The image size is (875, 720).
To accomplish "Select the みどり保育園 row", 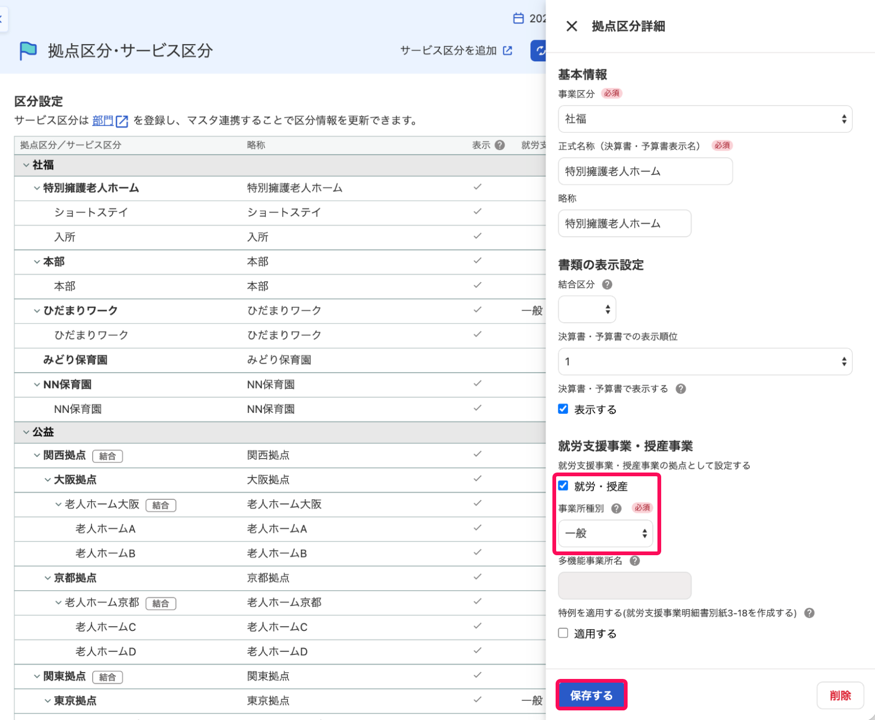I will [280, 360].
